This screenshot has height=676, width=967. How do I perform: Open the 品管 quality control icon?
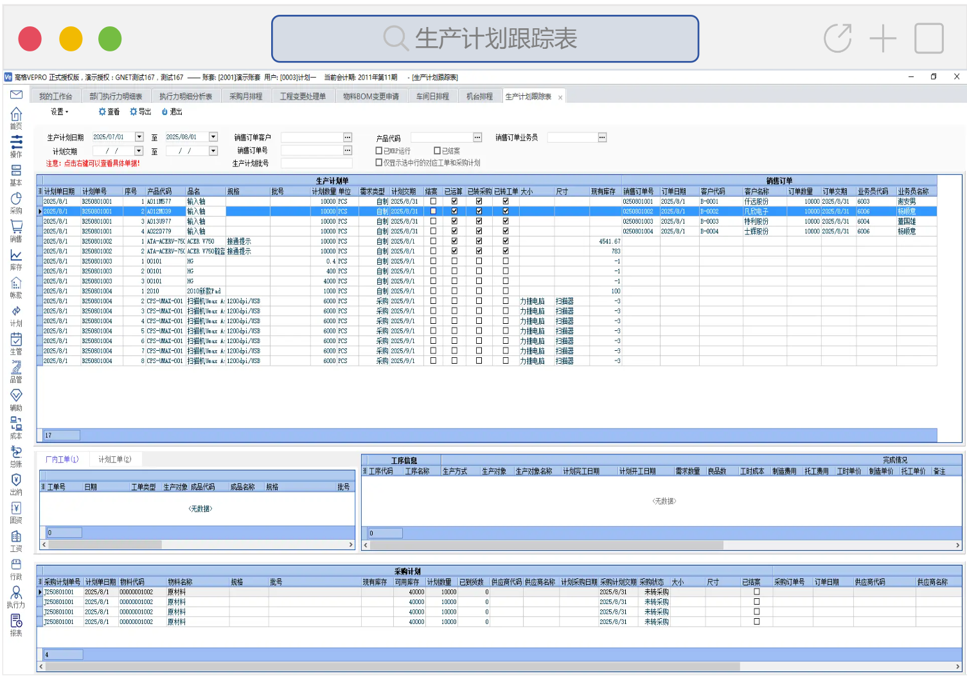[x=16, y=371]
